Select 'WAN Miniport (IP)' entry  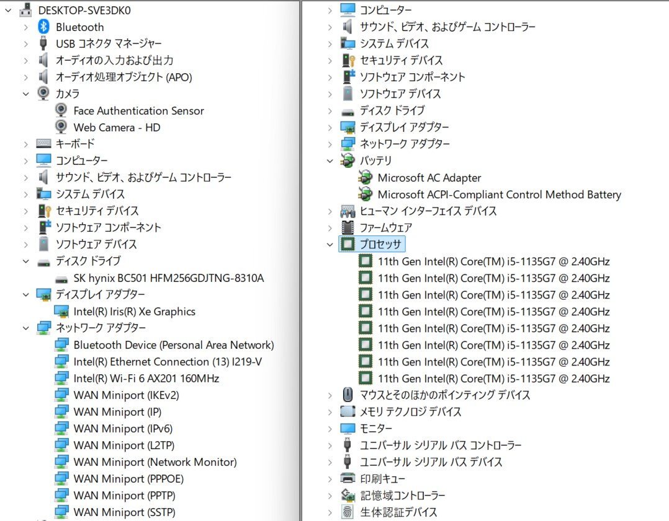point(117,412)
